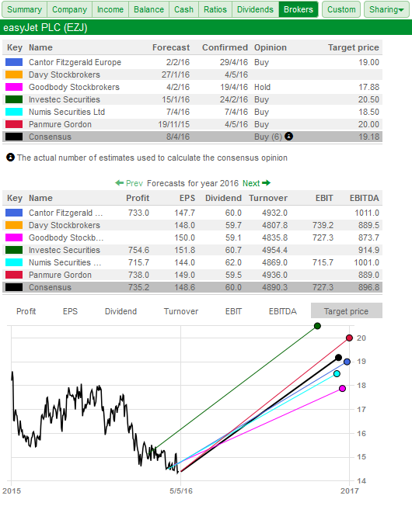Click 'Cantor Fitzgerald Europe' broker name
412x506 pixels.
click(75, 62)
